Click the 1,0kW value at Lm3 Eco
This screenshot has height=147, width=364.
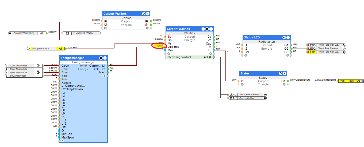click(160, 46)
